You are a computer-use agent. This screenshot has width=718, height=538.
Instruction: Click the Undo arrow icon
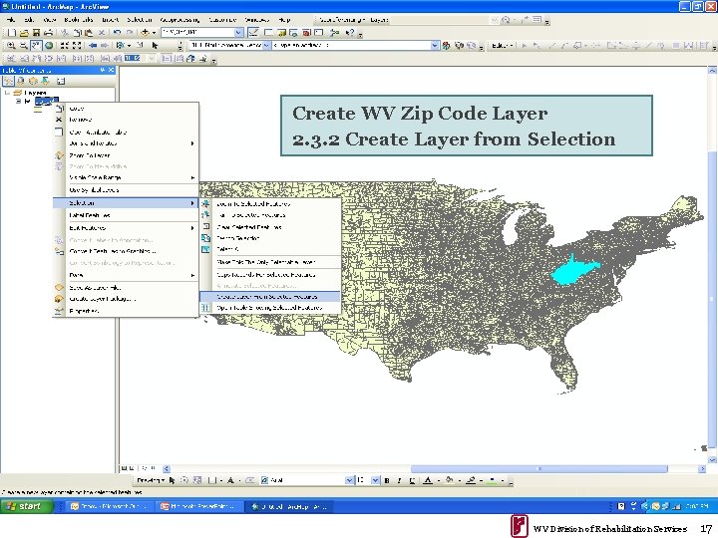(x=118, y=33)
